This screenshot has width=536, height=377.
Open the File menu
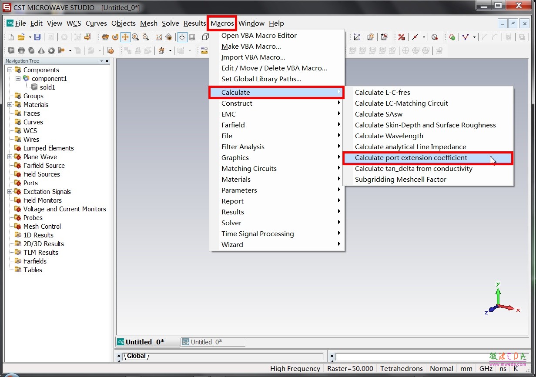(x=20, y=23)
